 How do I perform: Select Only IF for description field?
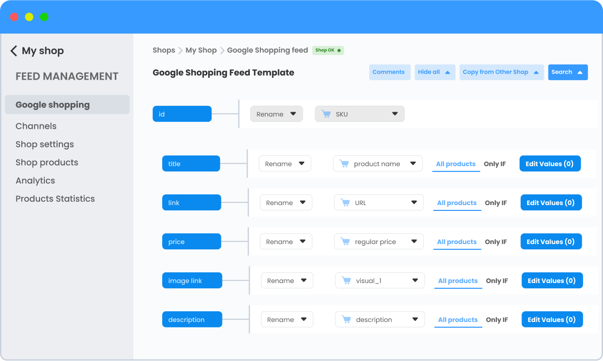497,320
